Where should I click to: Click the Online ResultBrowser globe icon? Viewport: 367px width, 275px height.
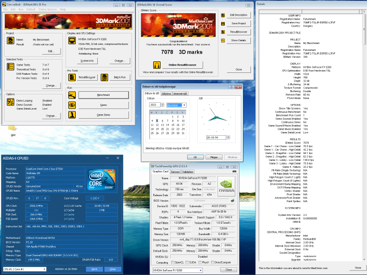coord(156,65)
